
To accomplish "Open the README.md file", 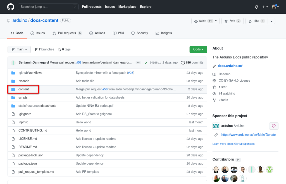I will [28, 147].
